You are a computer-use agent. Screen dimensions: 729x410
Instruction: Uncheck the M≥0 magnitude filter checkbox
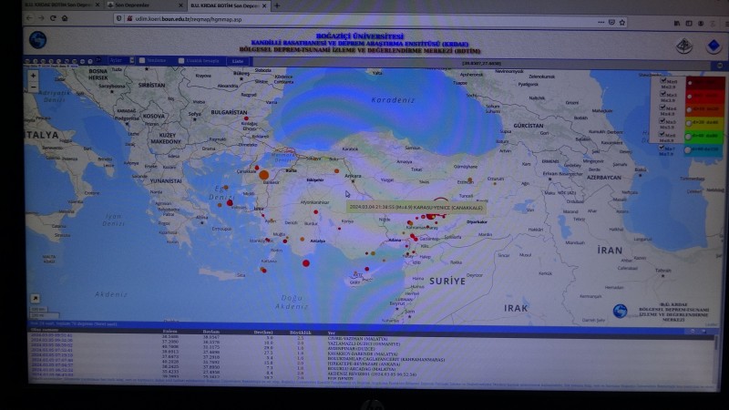pos(664,82)
